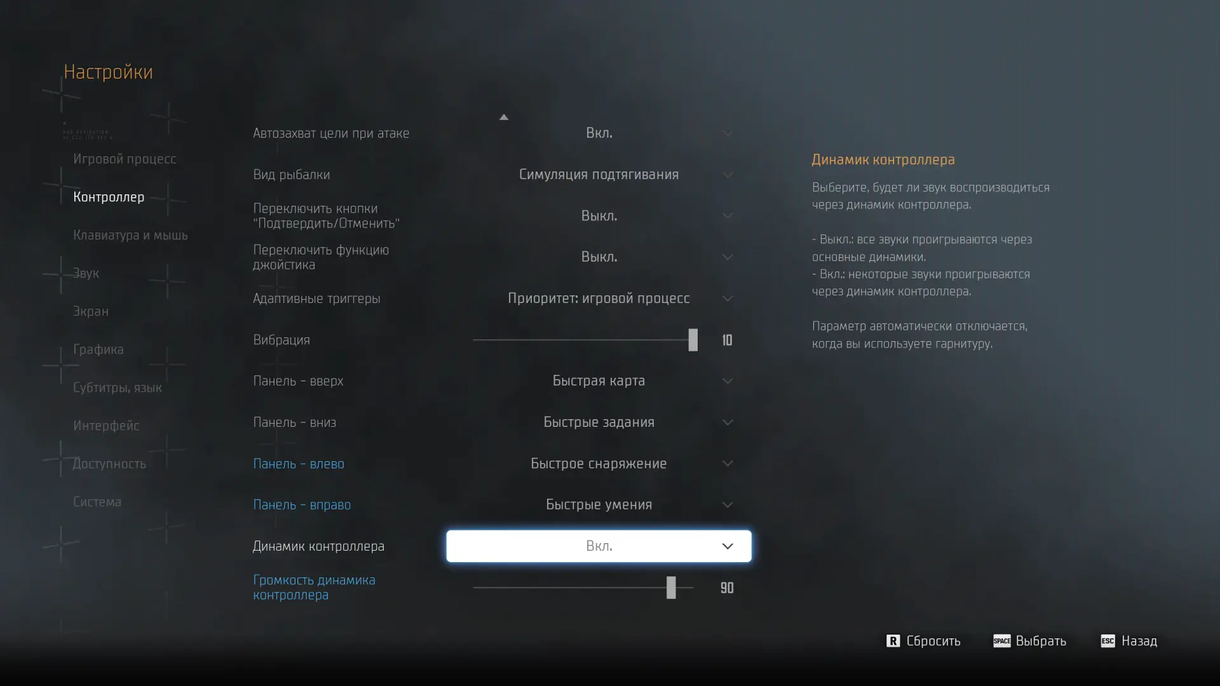Click the ESC key icon for back

pyautogui.click(x=1108, y=641)
